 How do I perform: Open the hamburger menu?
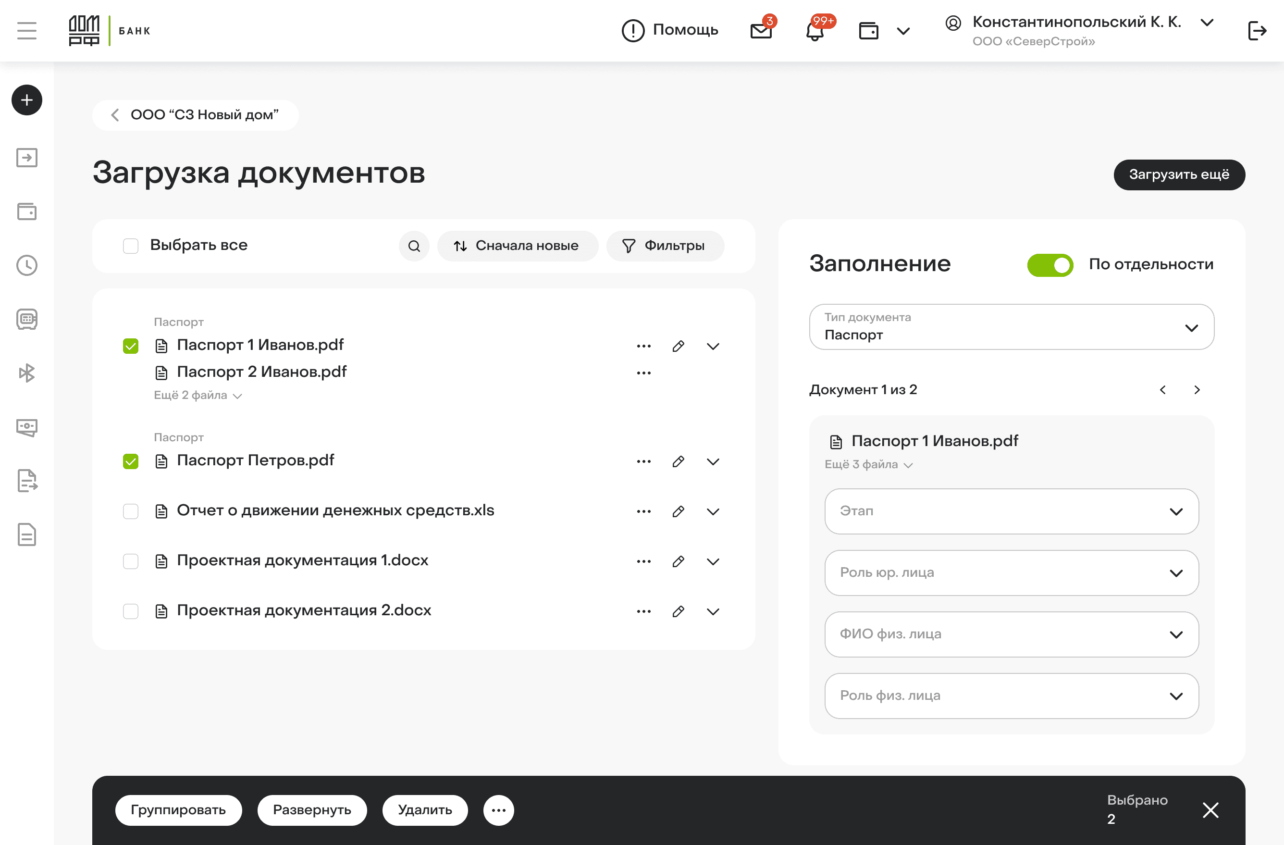[x=27, y=31]
